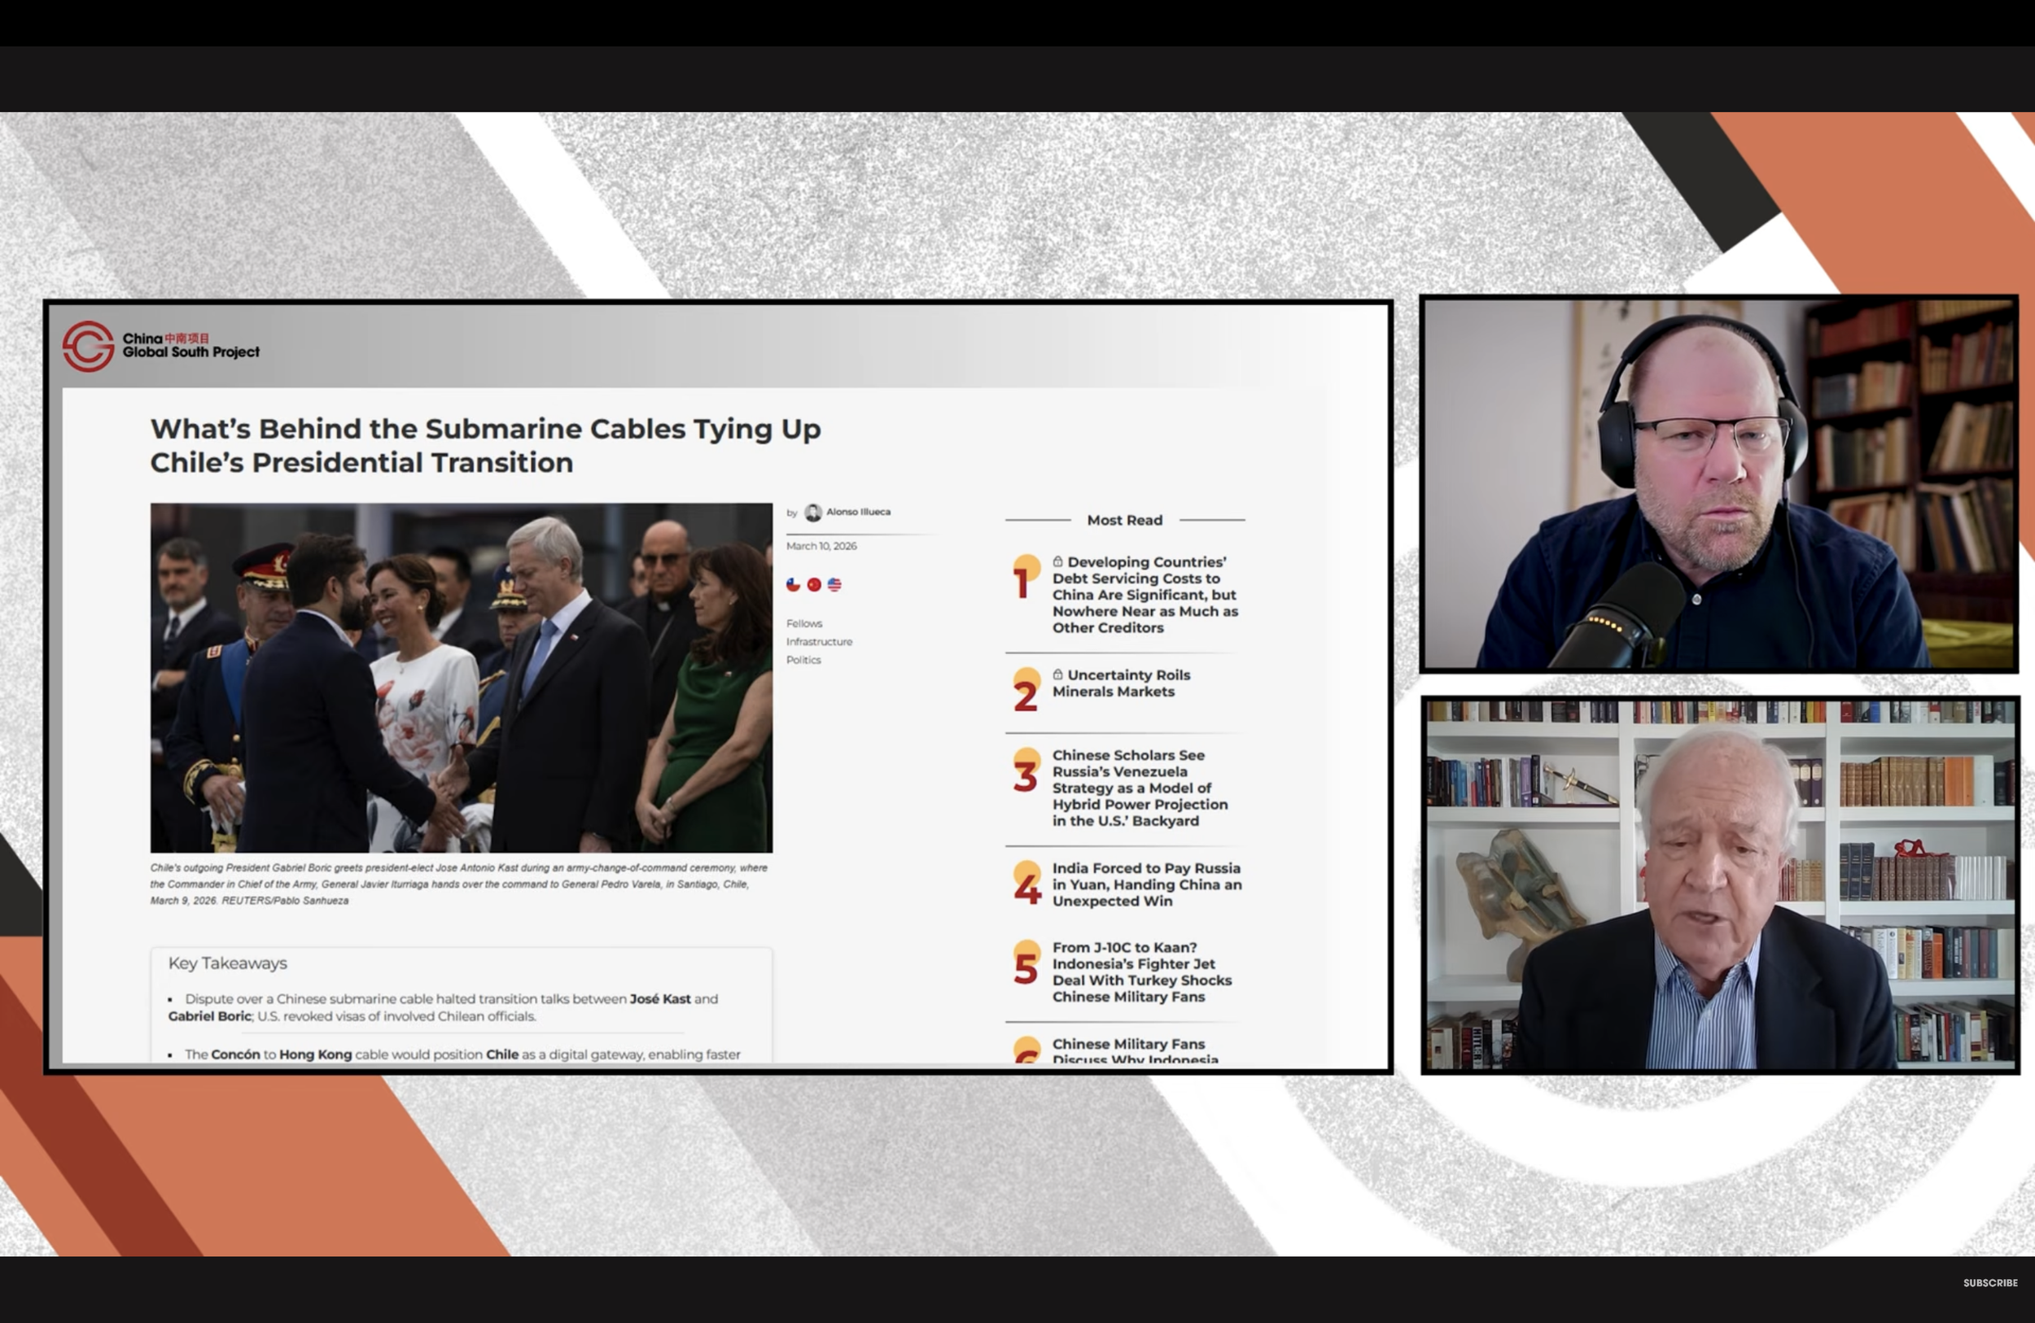Click the Boric and Kast article photo
Screen dimensions: 2035x1323
coord(461,678)
